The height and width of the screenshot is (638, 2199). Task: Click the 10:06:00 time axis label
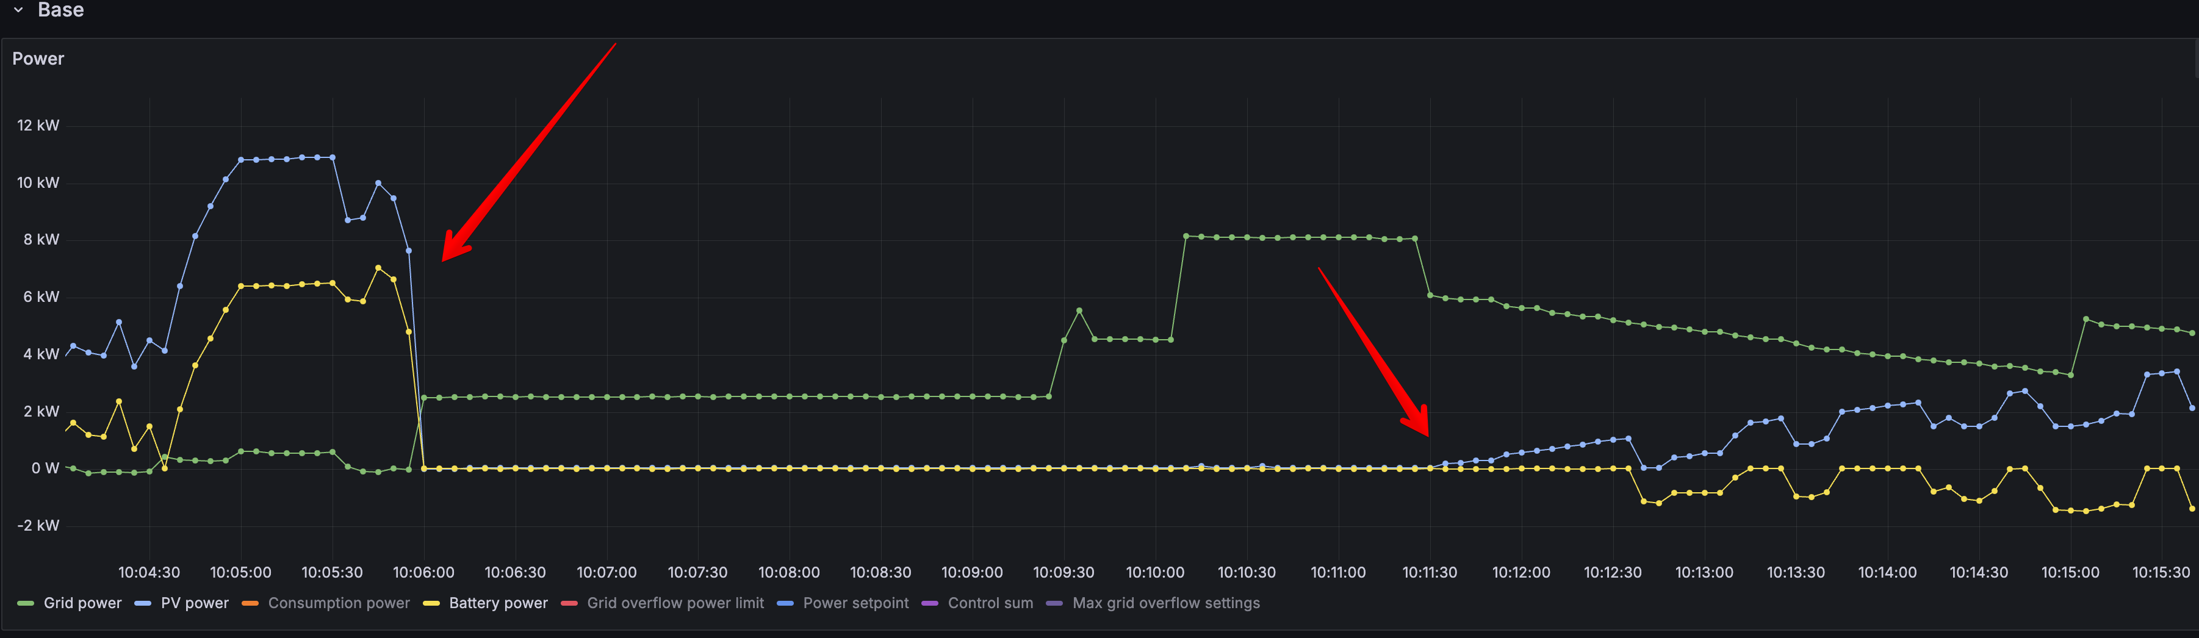423,572
